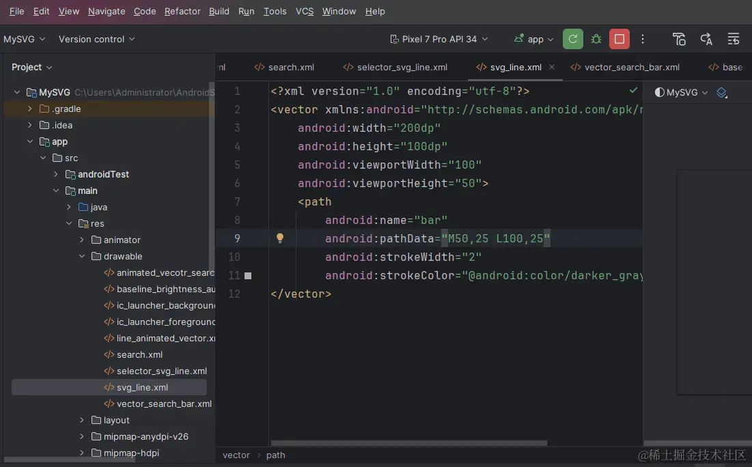Image resolution: width=752 pixels, height=467 pixels.
Task: Close the svg_line.xml tab
Action: tap(552, 67)
